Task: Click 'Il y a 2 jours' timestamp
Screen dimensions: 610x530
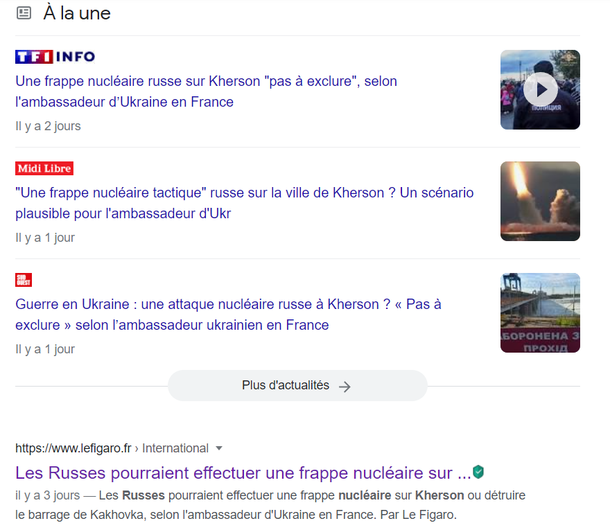Action: [48, 126]
